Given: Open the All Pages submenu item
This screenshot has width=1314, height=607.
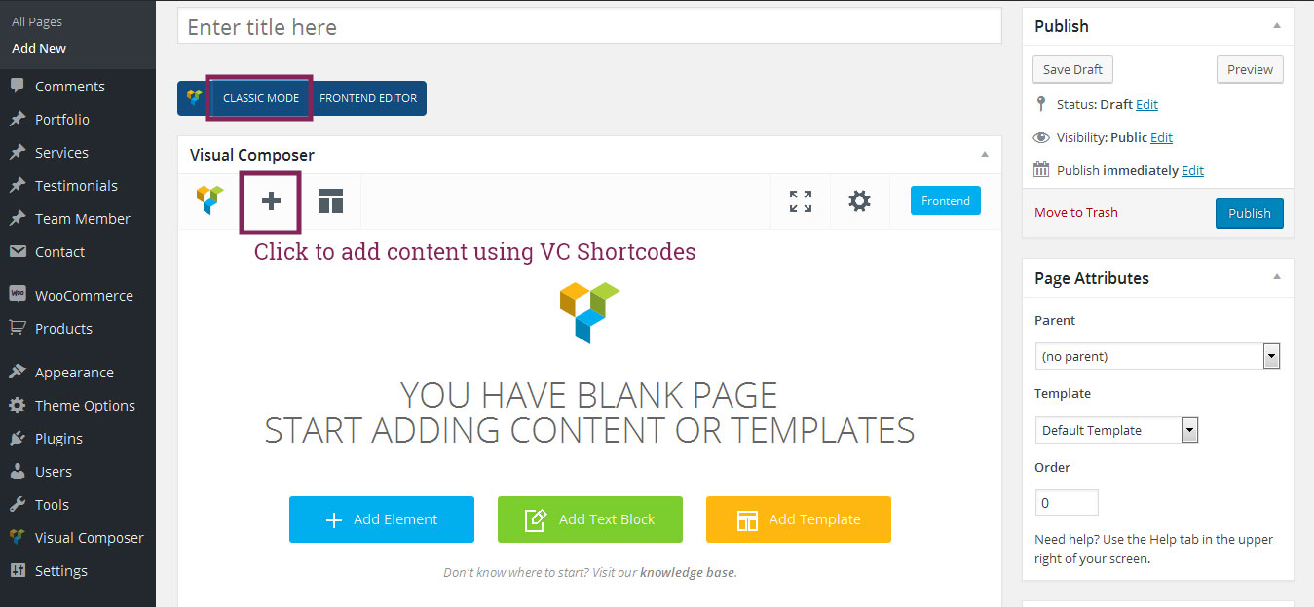Looking at the screenshot, I should point(37,21).
